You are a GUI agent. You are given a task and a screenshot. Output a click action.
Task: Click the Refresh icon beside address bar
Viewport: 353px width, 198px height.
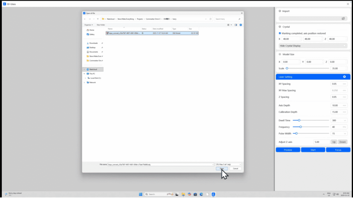click(x=210, y=19)
